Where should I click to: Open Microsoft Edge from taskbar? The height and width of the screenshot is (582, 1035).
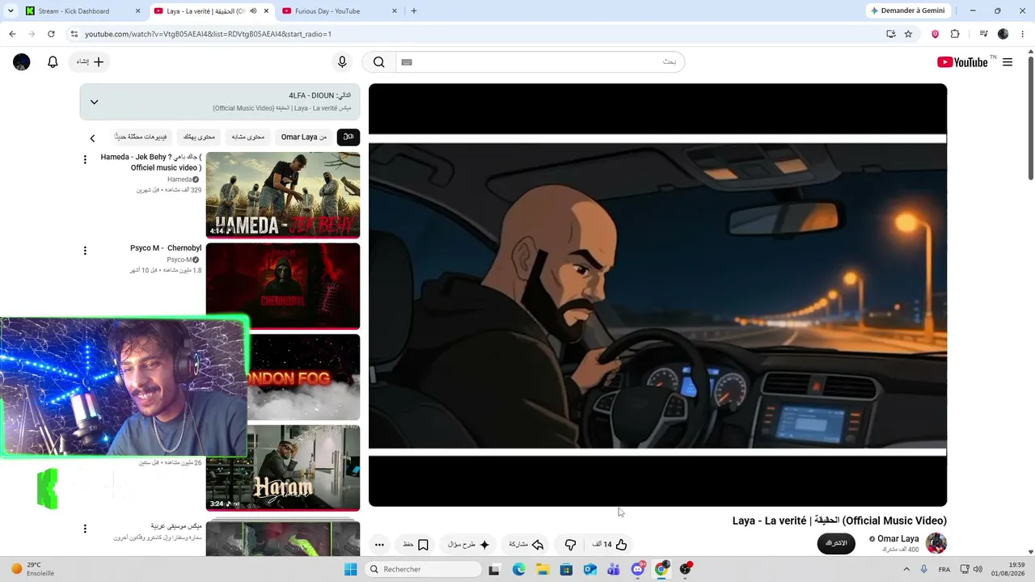(x=518, y=569)
